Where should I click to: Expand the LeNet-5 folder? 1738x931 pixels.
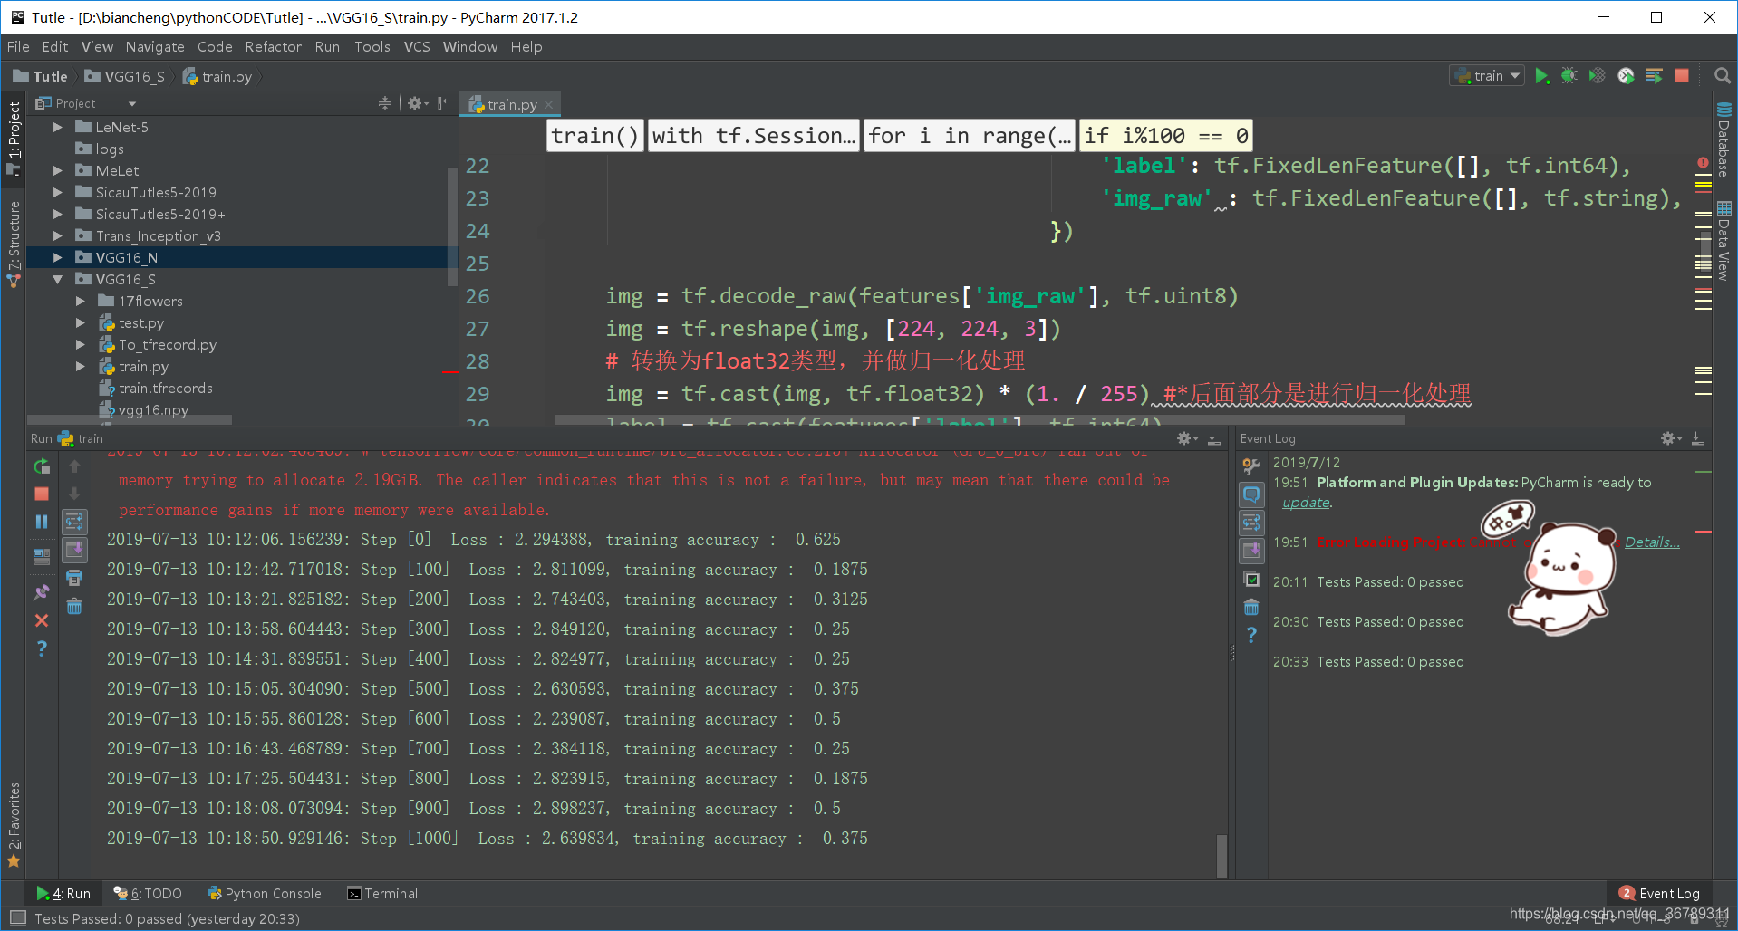tap(58, 127)
